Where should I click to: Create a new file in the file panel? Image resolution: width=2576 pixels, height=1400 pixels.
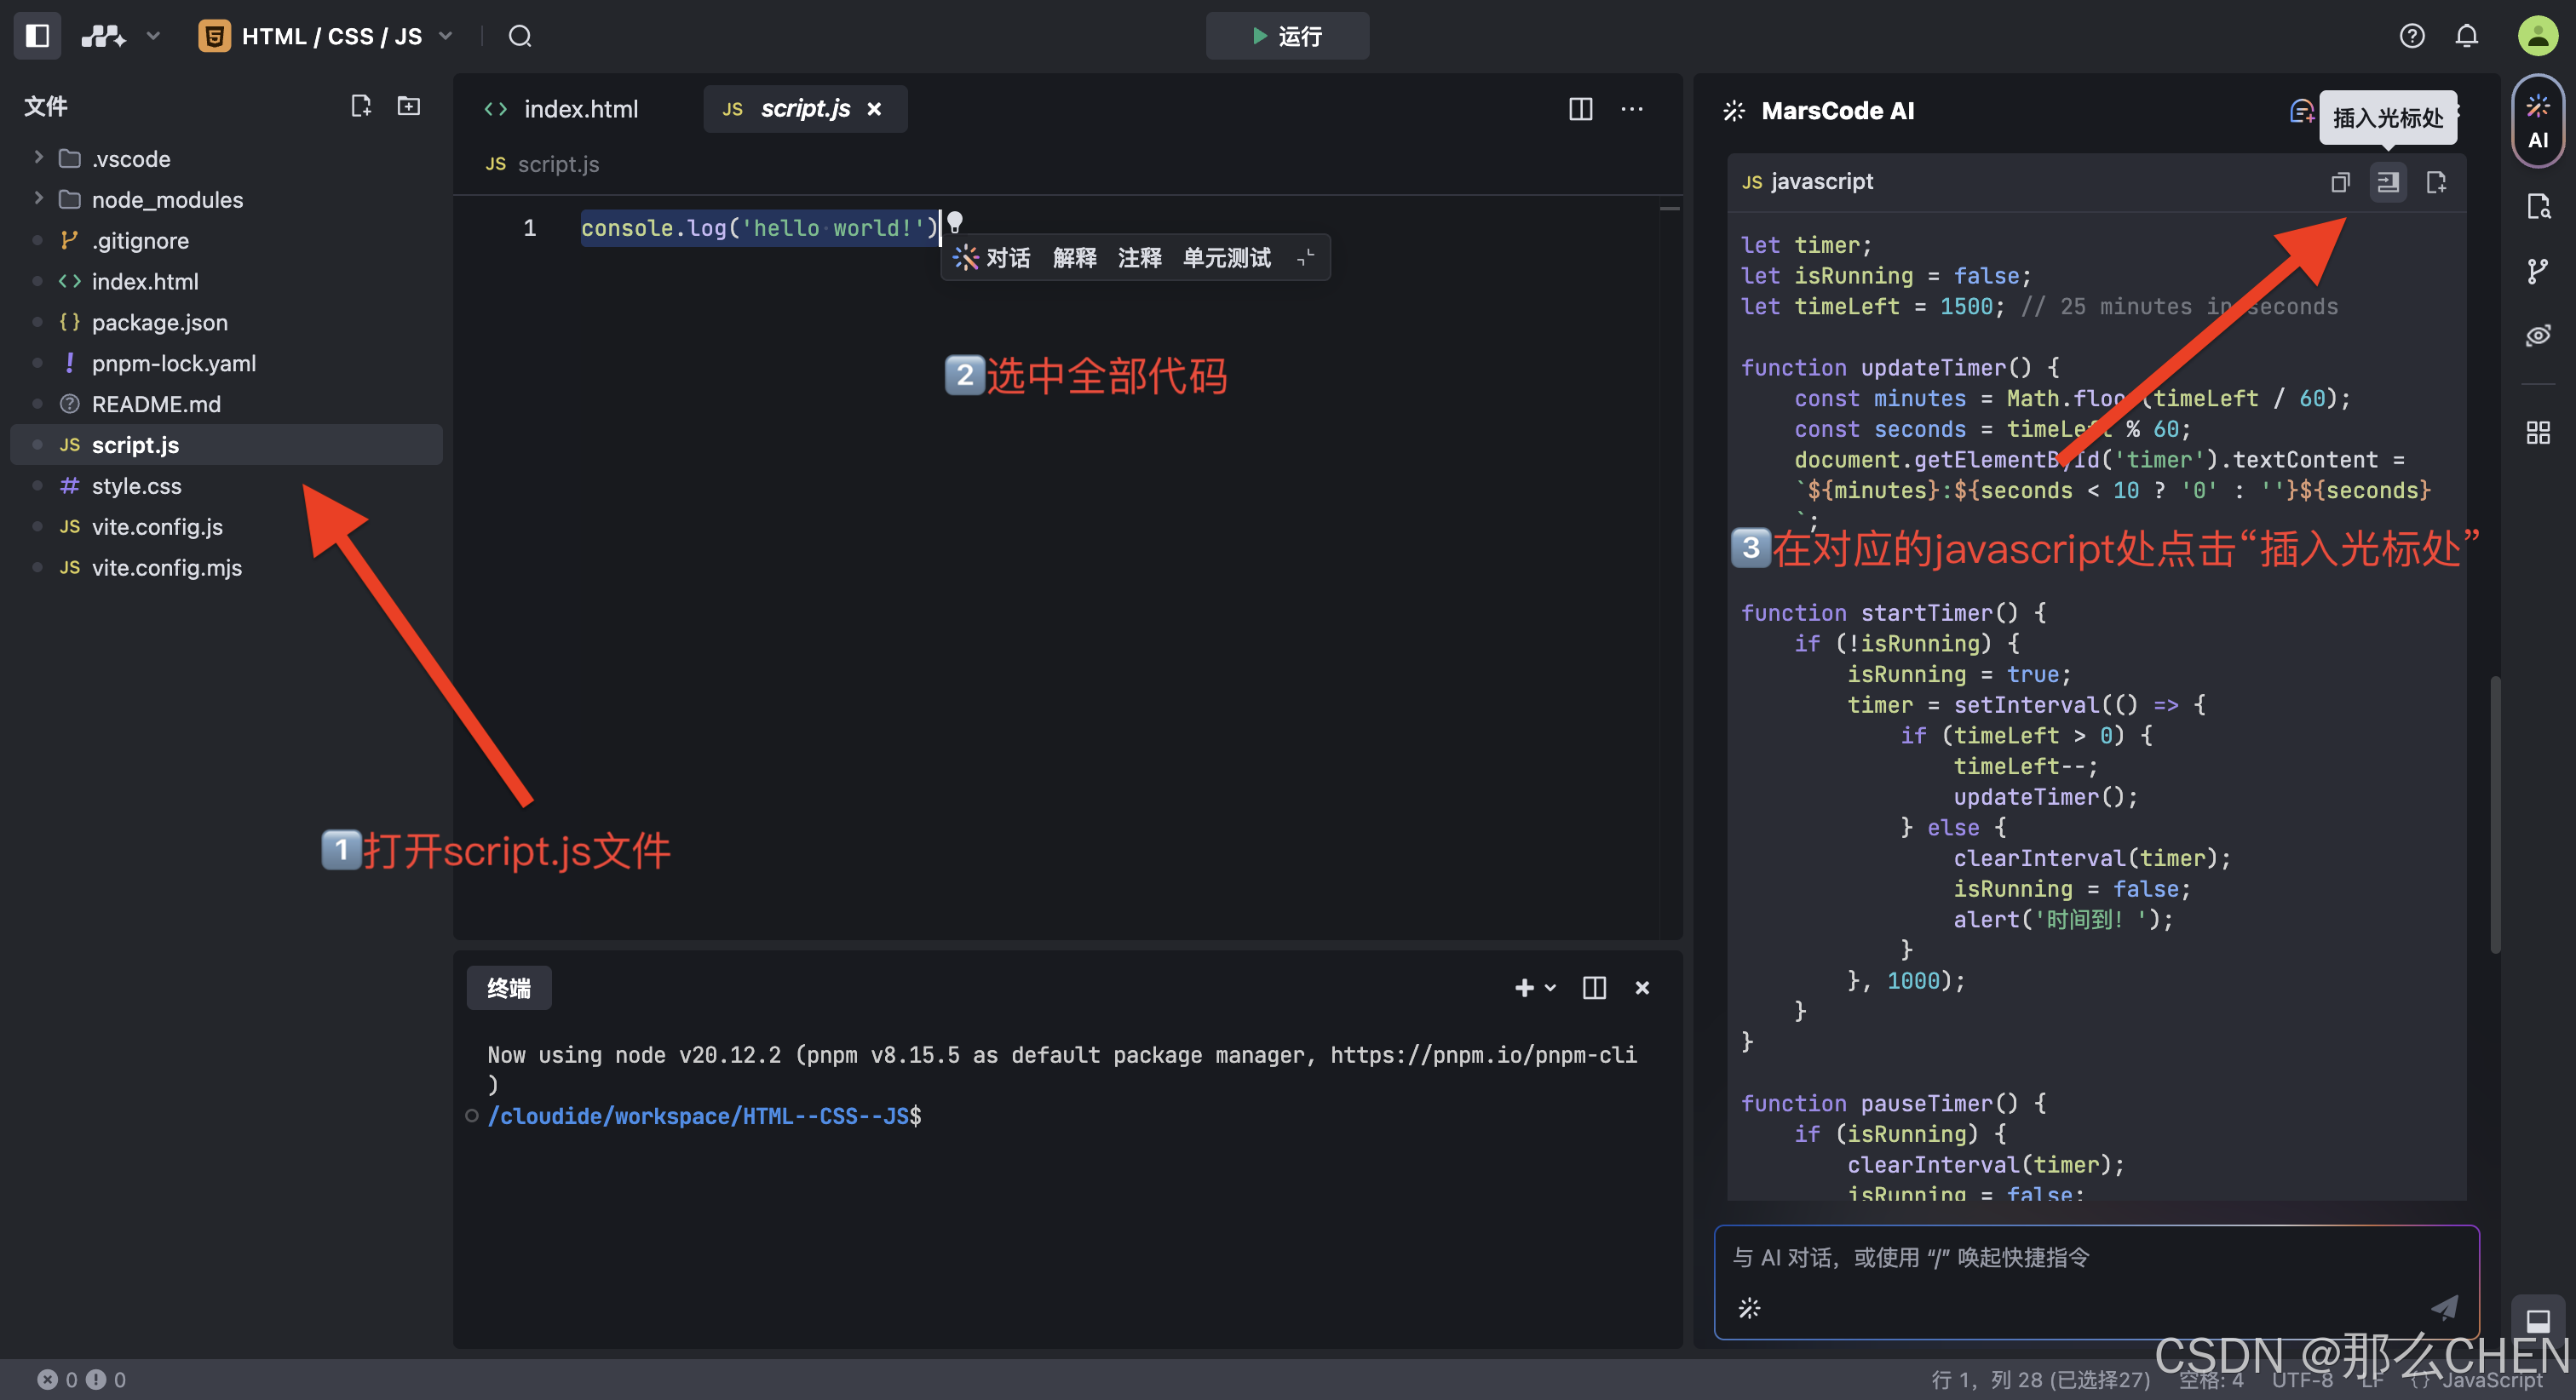click(361, 106)
